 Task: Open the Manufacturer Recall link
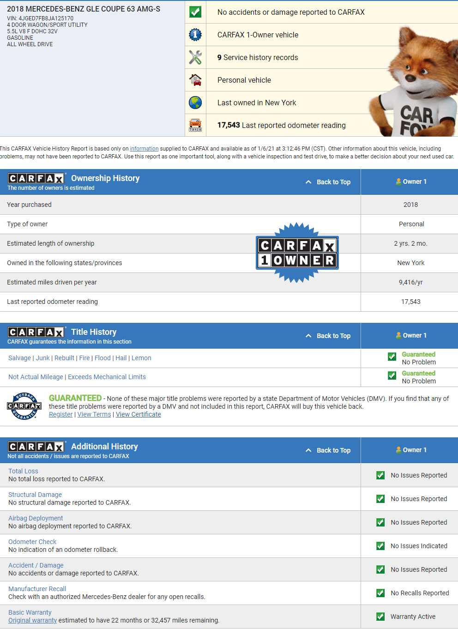[37, 589]
